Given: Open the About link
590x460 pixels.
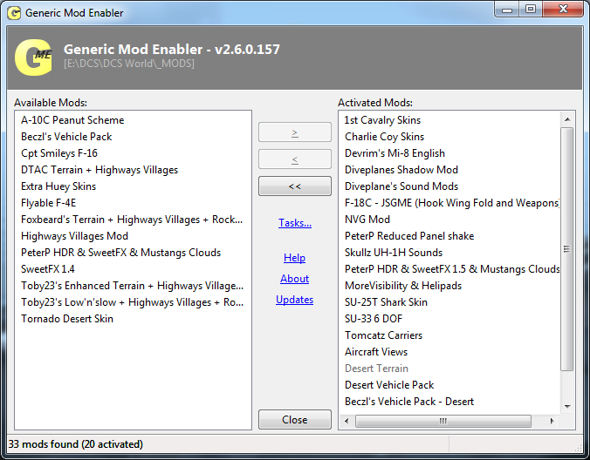Looking at the screenshot, I should click(x=294, y=279).
